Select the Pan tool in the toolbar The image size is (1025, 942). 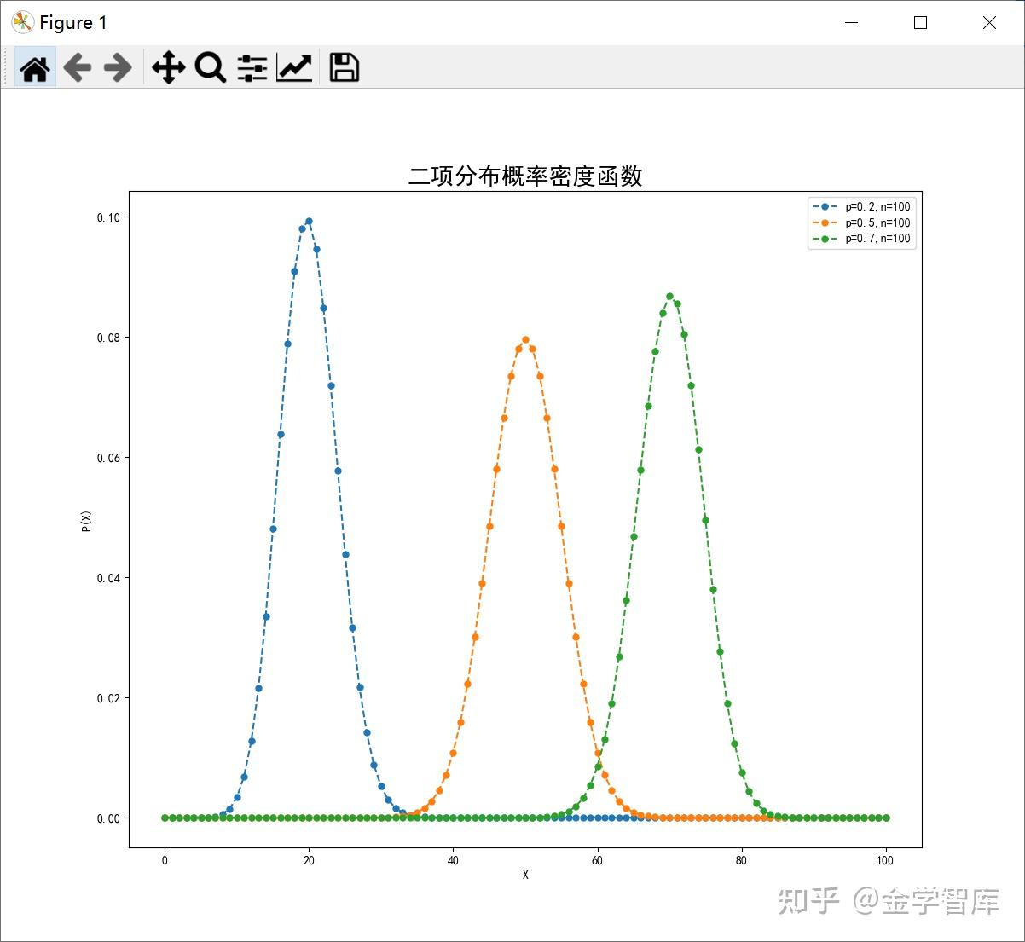pos(168,67)
